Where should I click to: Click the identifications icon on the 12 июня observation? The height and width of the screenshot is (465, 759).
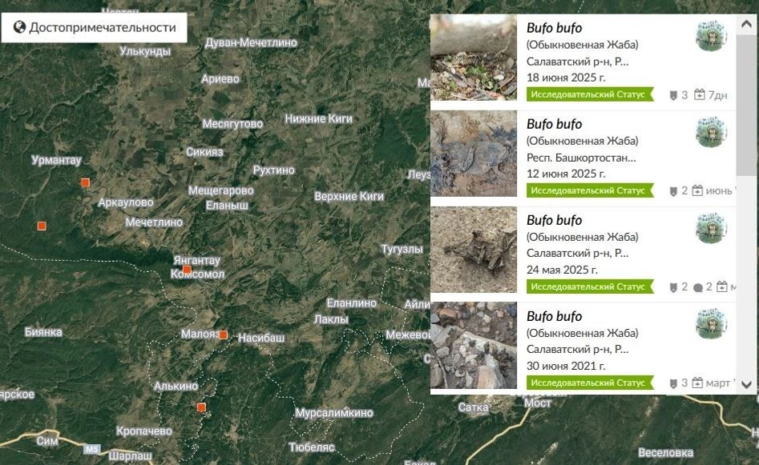(672, 191)
